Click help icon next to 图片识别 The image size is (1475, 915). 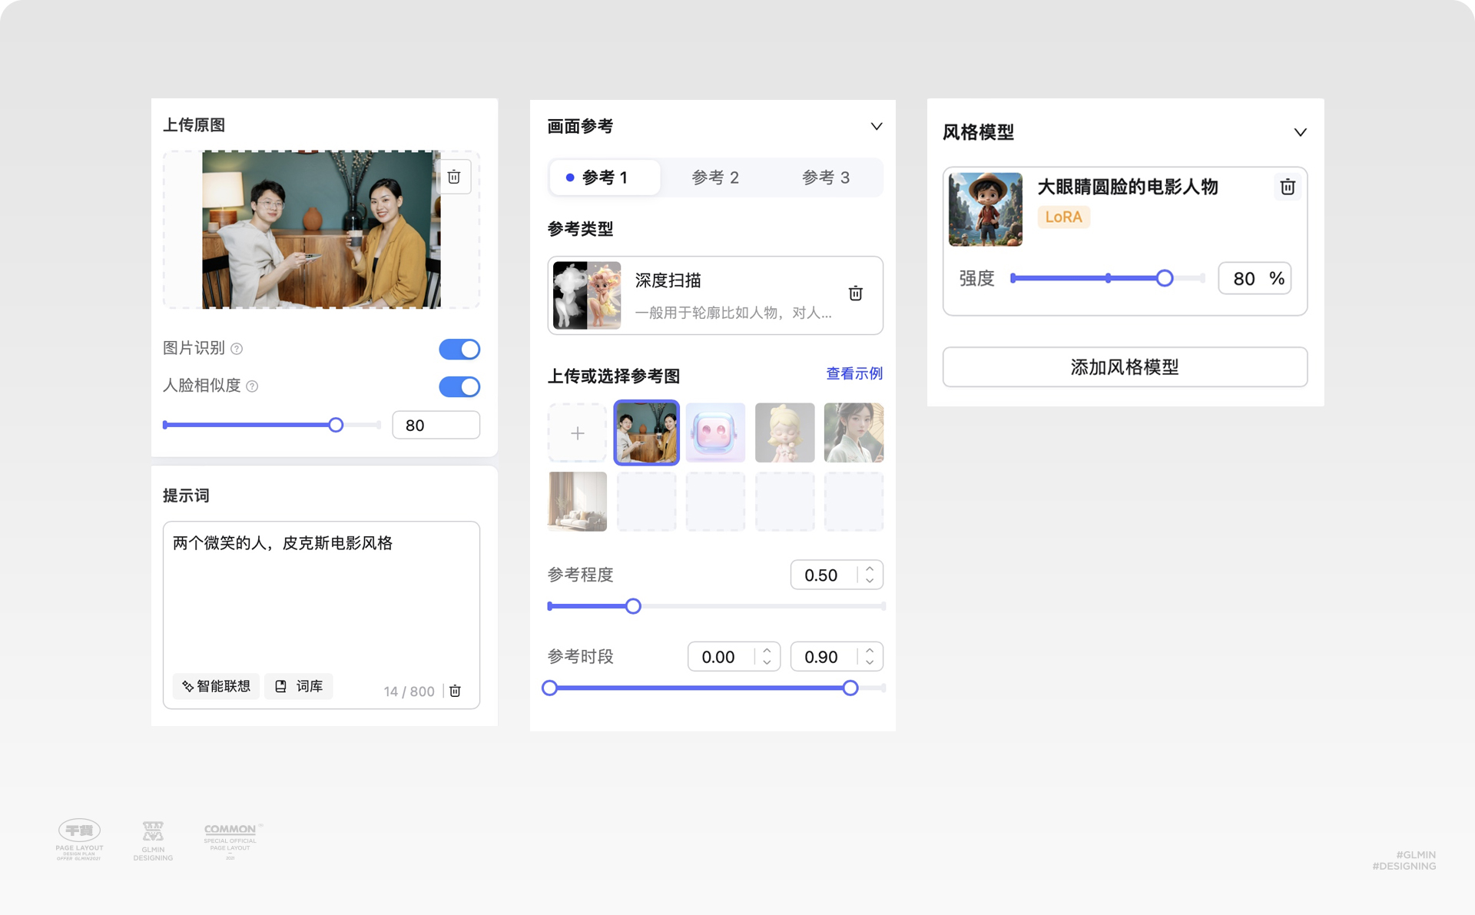tap(237, 349)
